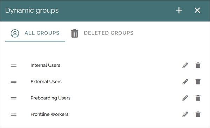Close the Dynamic groups dialog
The height and width of the screenshot is (128, 210).
pyautogui.click(x=197, y=10)
